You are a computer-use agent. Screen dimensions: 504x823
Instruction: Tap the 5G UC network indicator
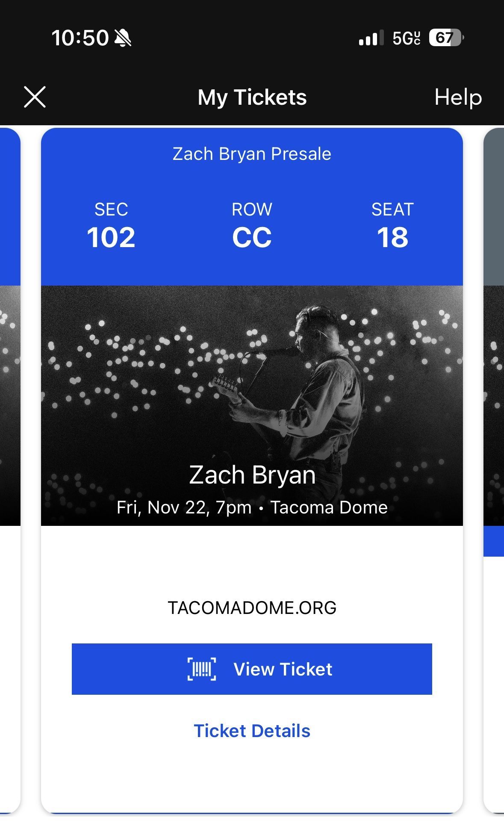[x=405, y=39]
